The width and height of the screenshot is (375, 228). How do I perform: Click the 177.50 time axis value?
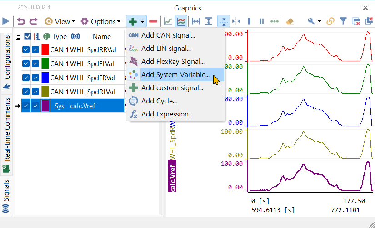pyautogui.click(x=354, y=201)
